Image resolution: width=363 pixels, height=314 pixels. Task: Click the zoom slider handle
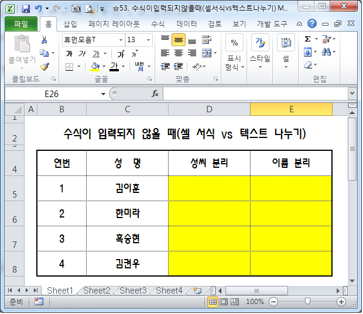(307, 301)
